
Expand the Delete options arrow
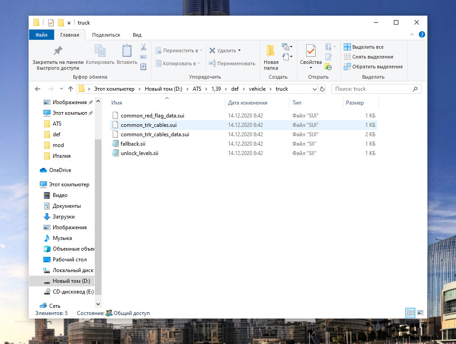tap(239, 50)
